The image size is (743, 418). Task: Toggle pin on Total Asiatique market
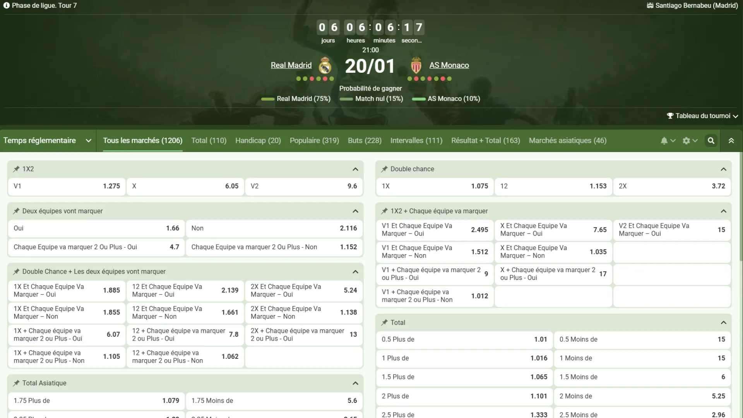(x=16, y=383)
